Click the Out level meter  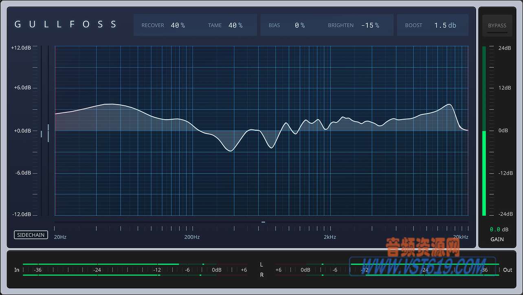pos(387,270)
